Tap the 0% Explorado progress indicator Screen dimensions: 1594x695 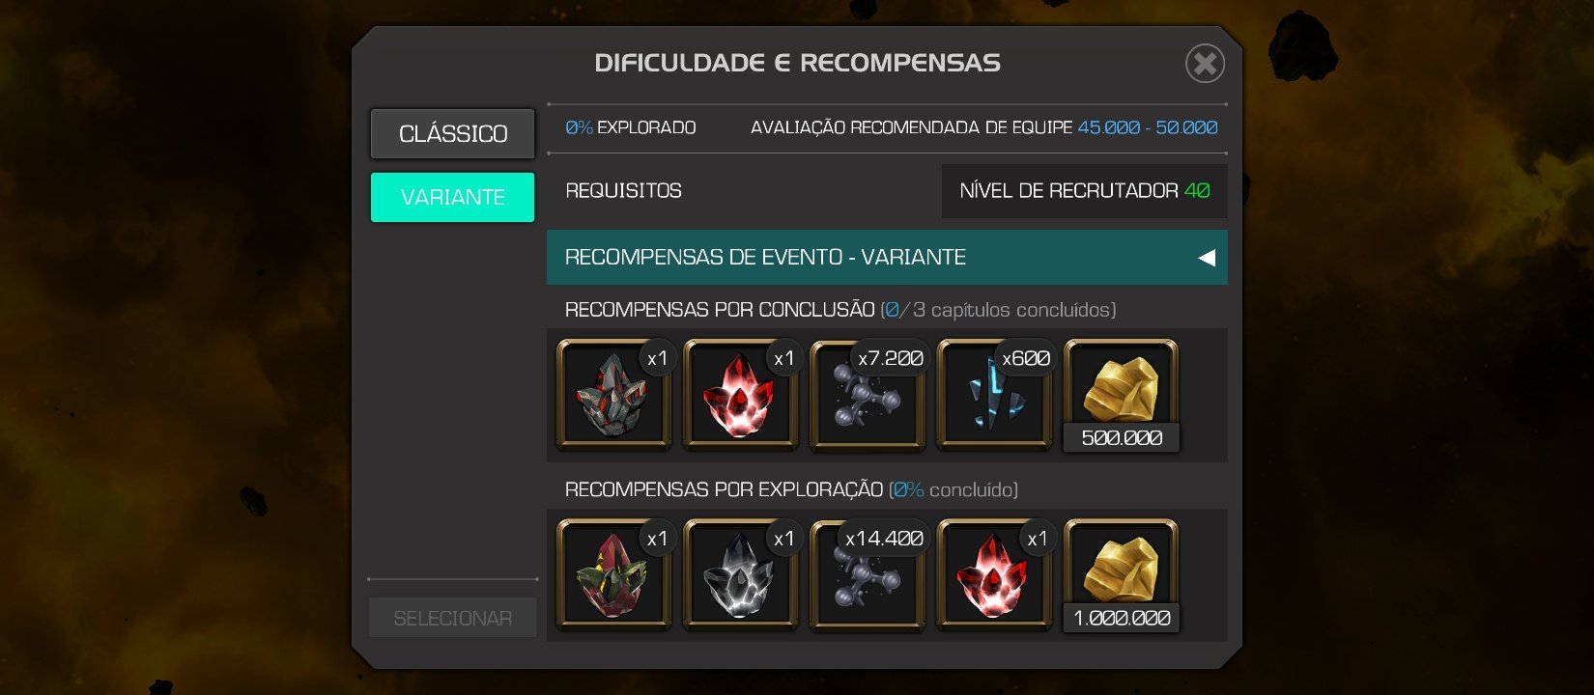click(x=630, y=127)
